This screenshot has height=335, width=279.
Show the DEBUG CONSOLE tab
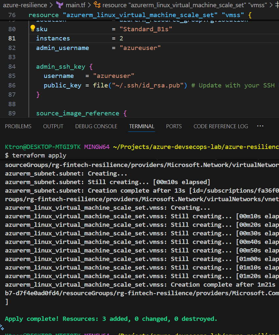point(96,126)
